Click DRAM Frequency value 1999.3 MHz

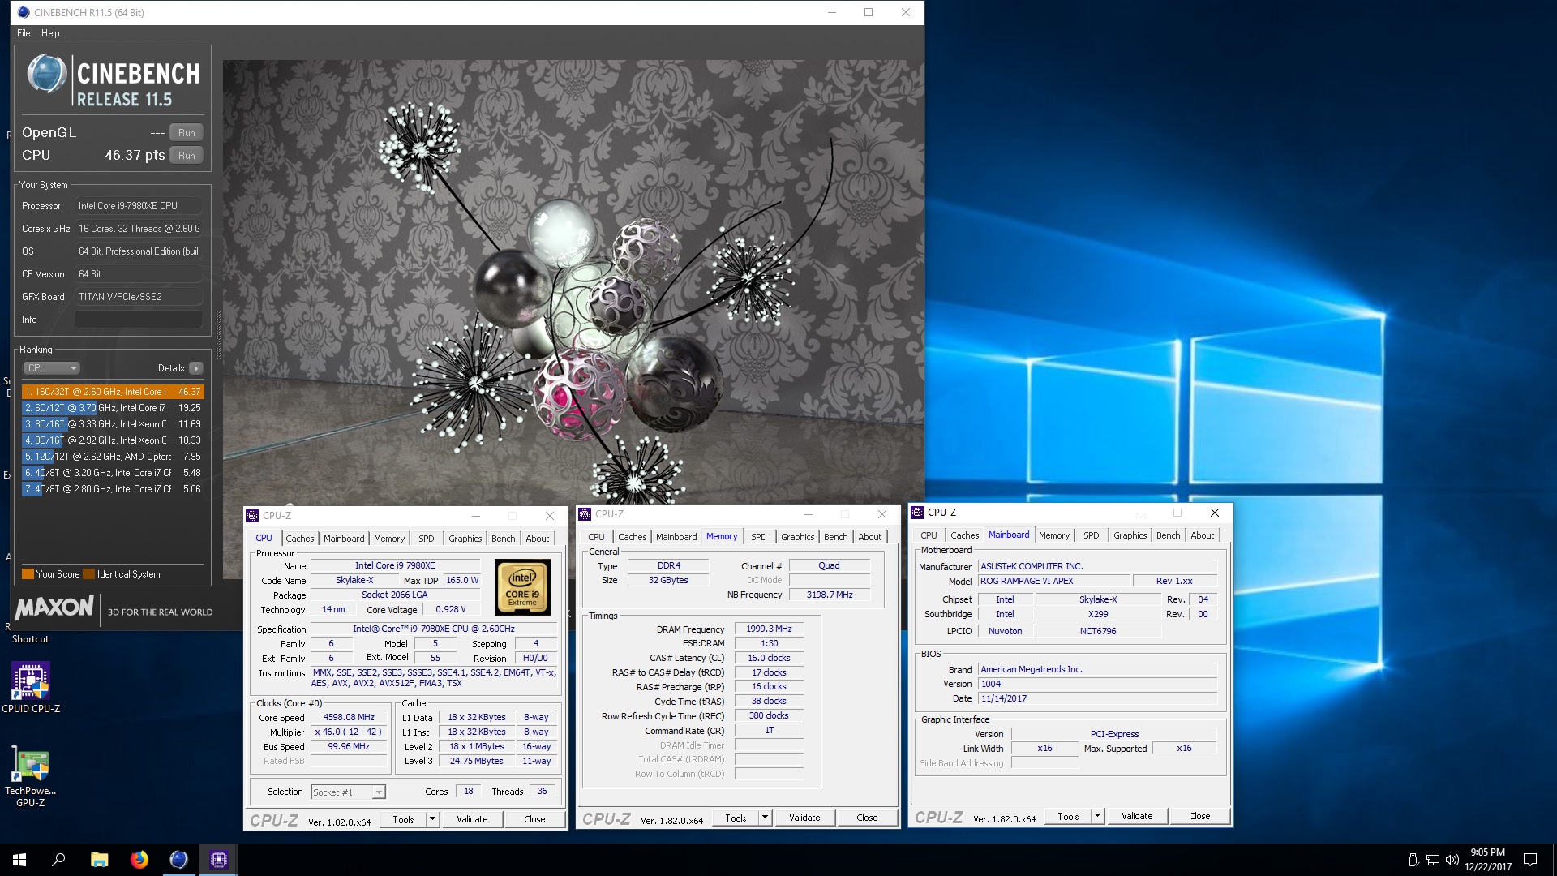pos(769,629)
